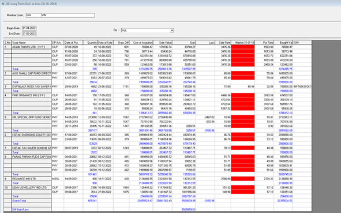Select the UDAY JEWELLERY IND LTD row
Viewport: 341px width, 213px height.
31,188
